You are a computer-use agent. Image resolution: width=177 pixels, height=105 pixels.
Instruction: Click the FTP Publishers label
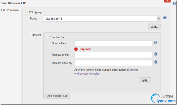[x=10, y=10]
